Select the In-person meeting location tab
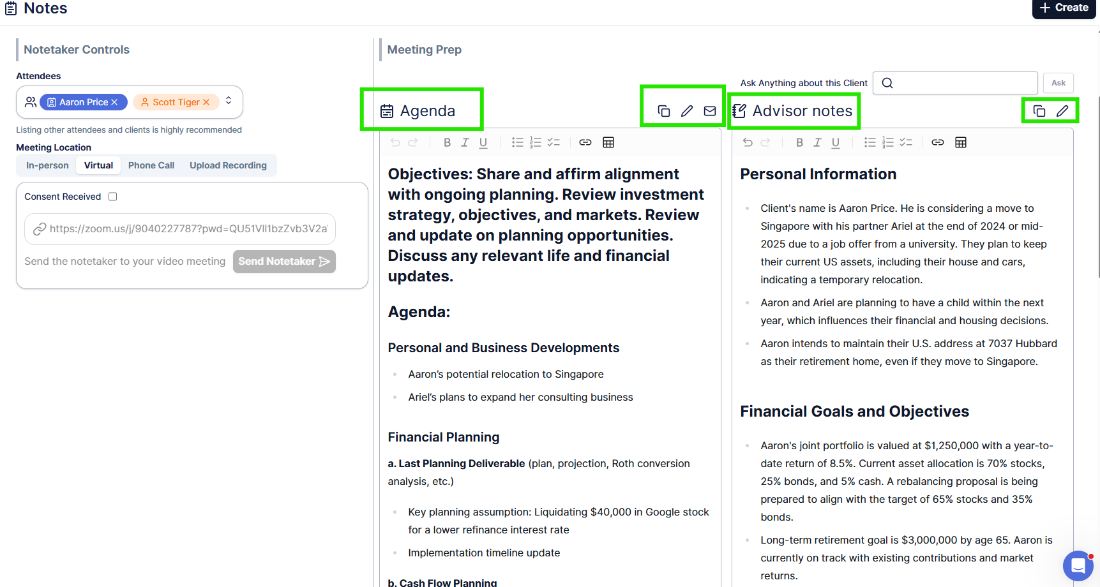Image resolution: width=1100 pixels, height=587 pixels. (x=47, y=165)
